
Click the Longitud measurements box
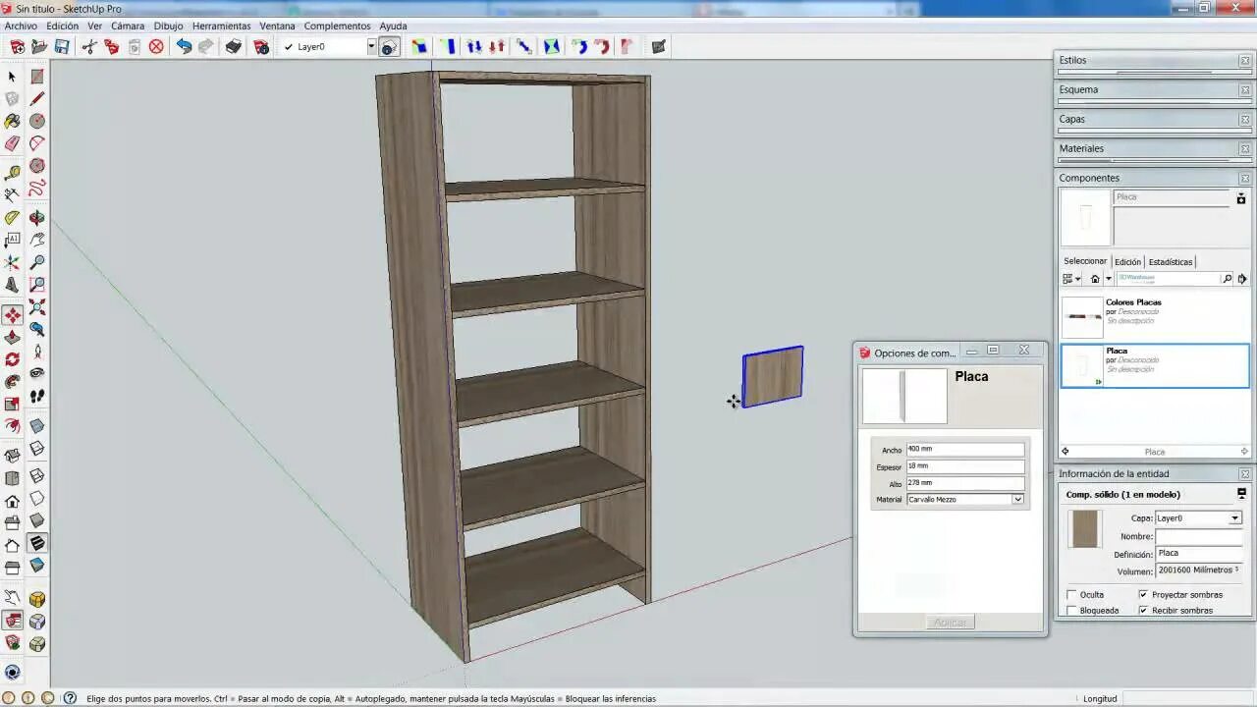click(x=1188, y=698)
